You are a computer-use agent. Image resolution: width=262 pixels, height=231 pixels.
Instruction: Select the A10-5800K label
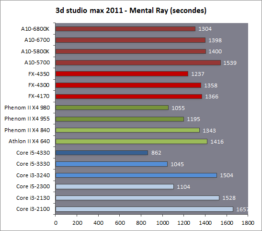tap(35, 51)
